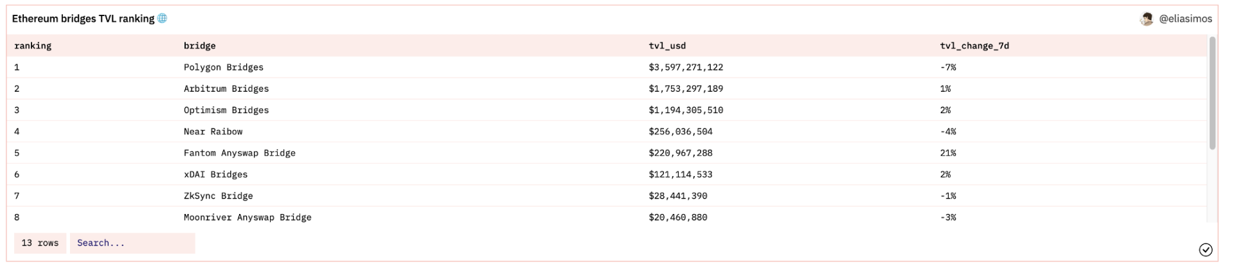Screen dimensions: 1234x275
Task: Select the Polygon Bridges cell
Action: point(224,67)
